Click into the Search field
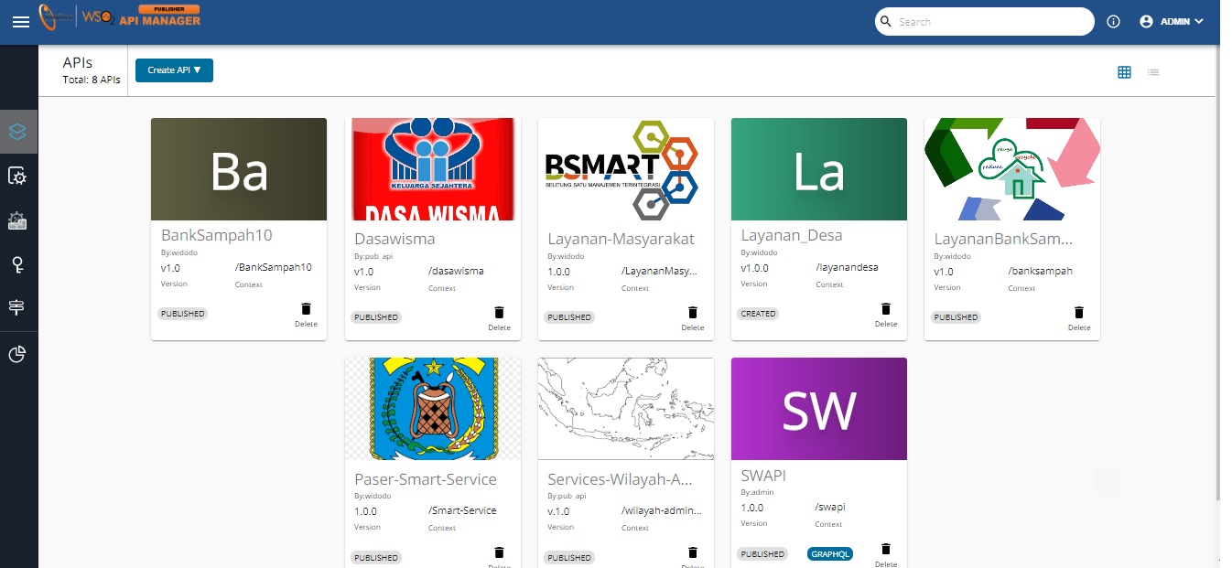 tap(989, 22)
